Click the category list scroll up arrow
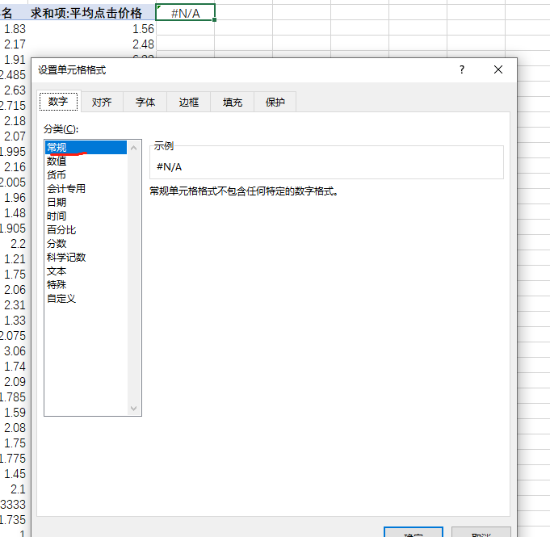 [x=134, y=148]
